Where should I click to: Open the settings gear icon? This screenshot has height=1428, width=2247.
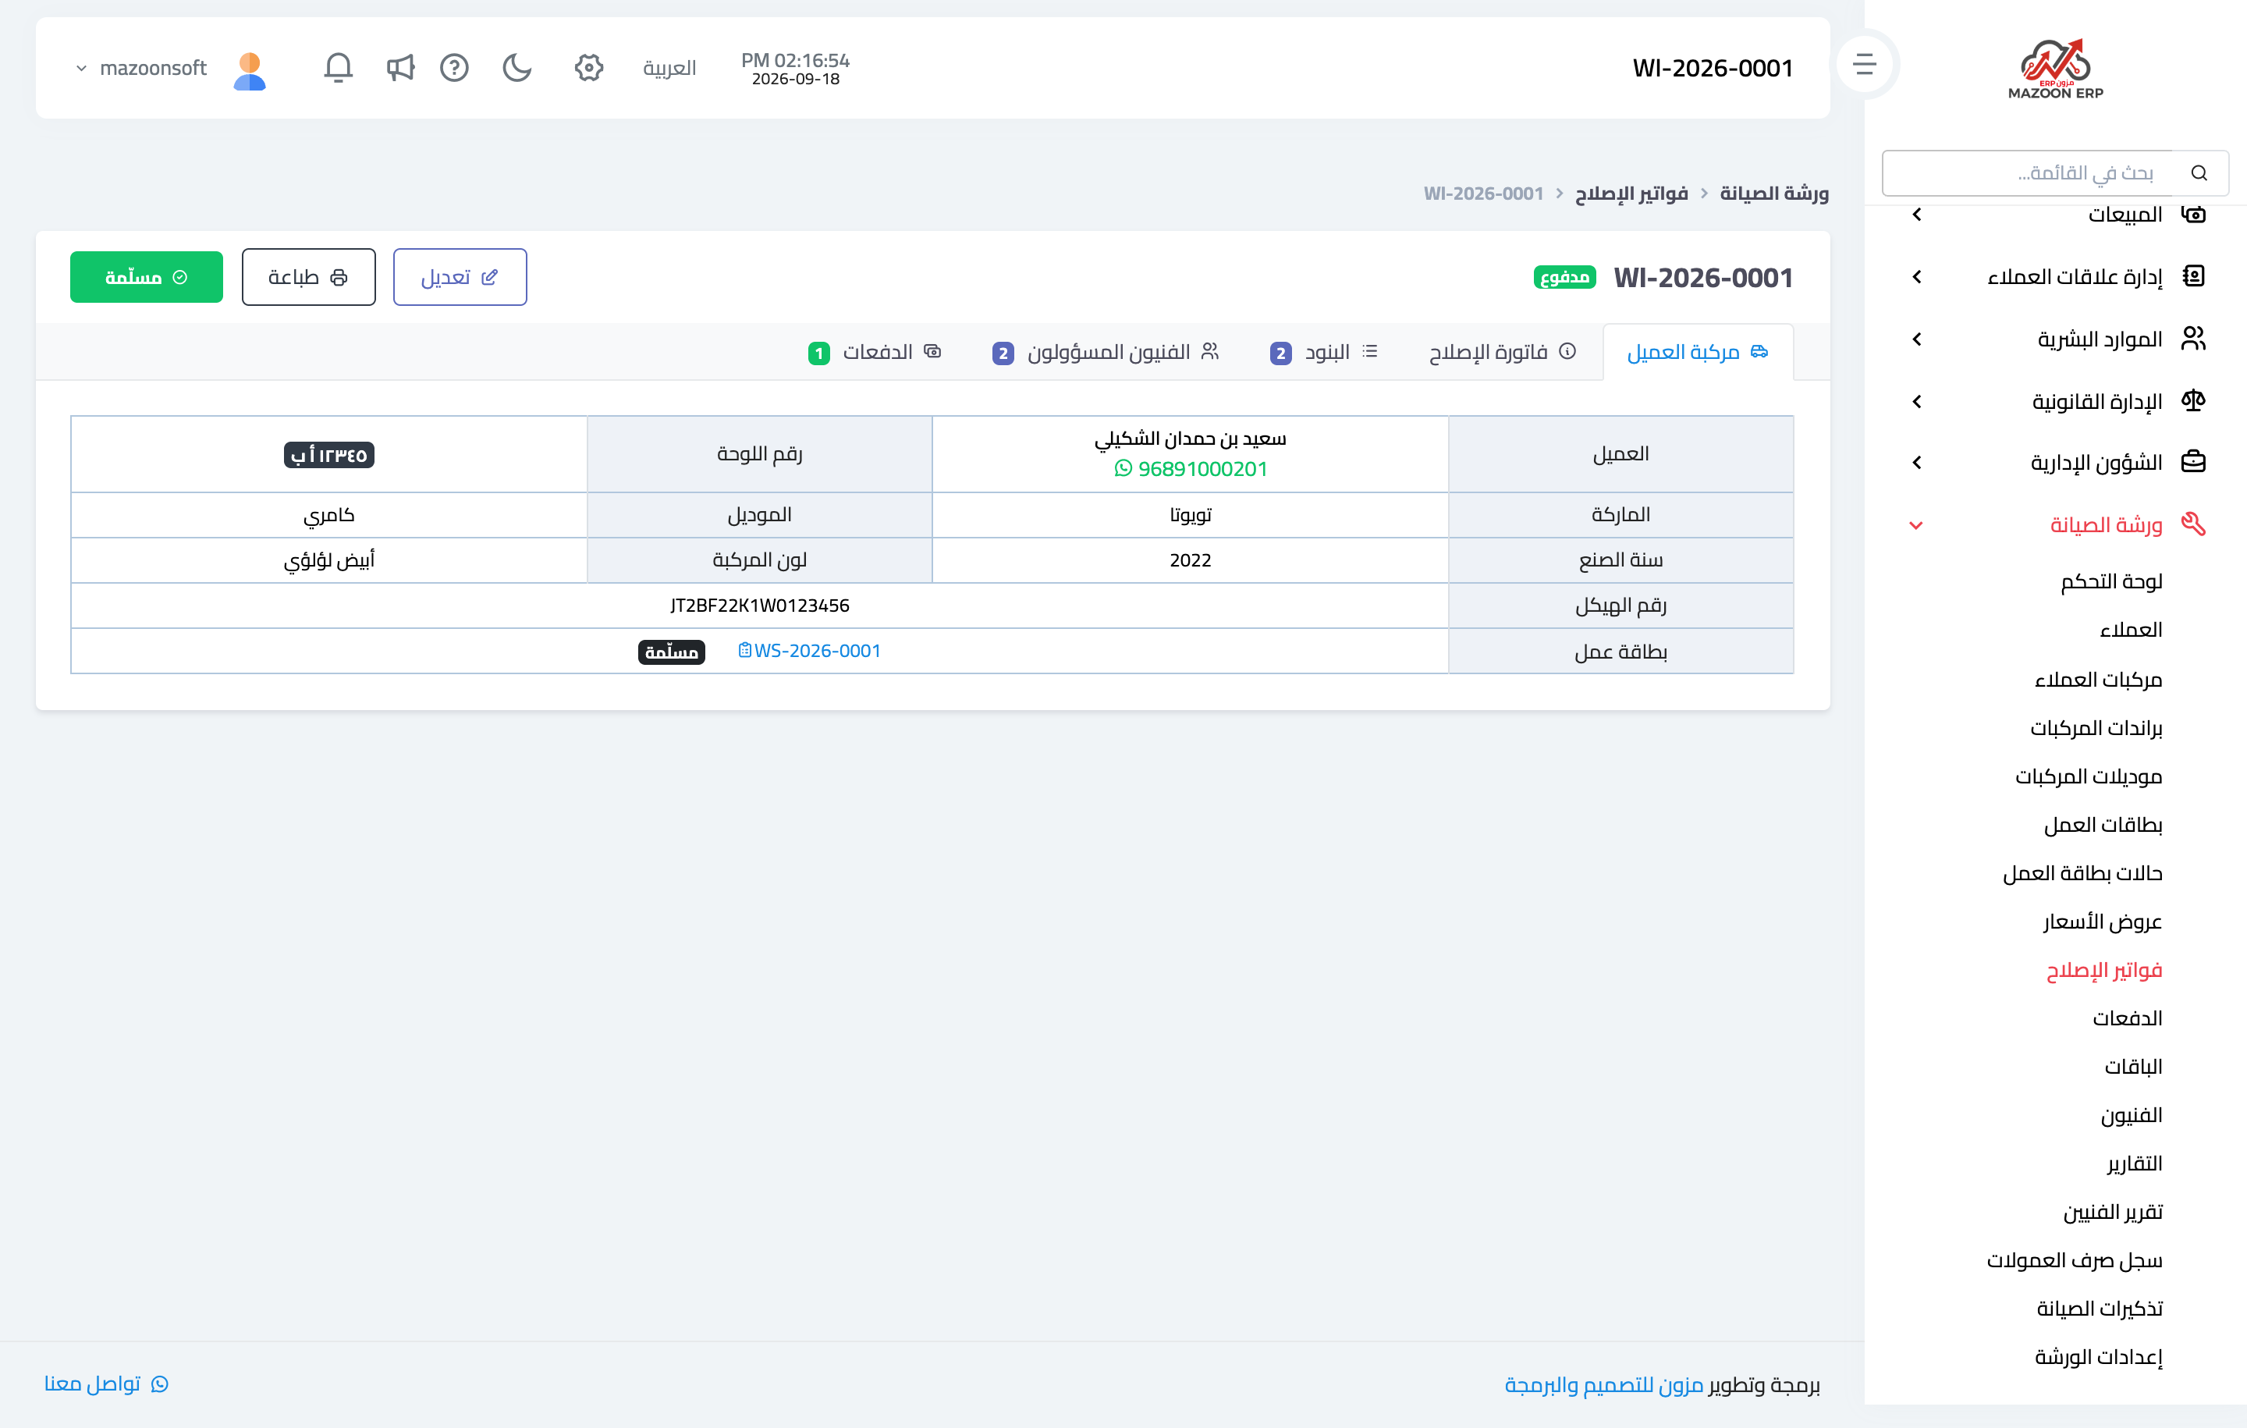pos(589,67)
